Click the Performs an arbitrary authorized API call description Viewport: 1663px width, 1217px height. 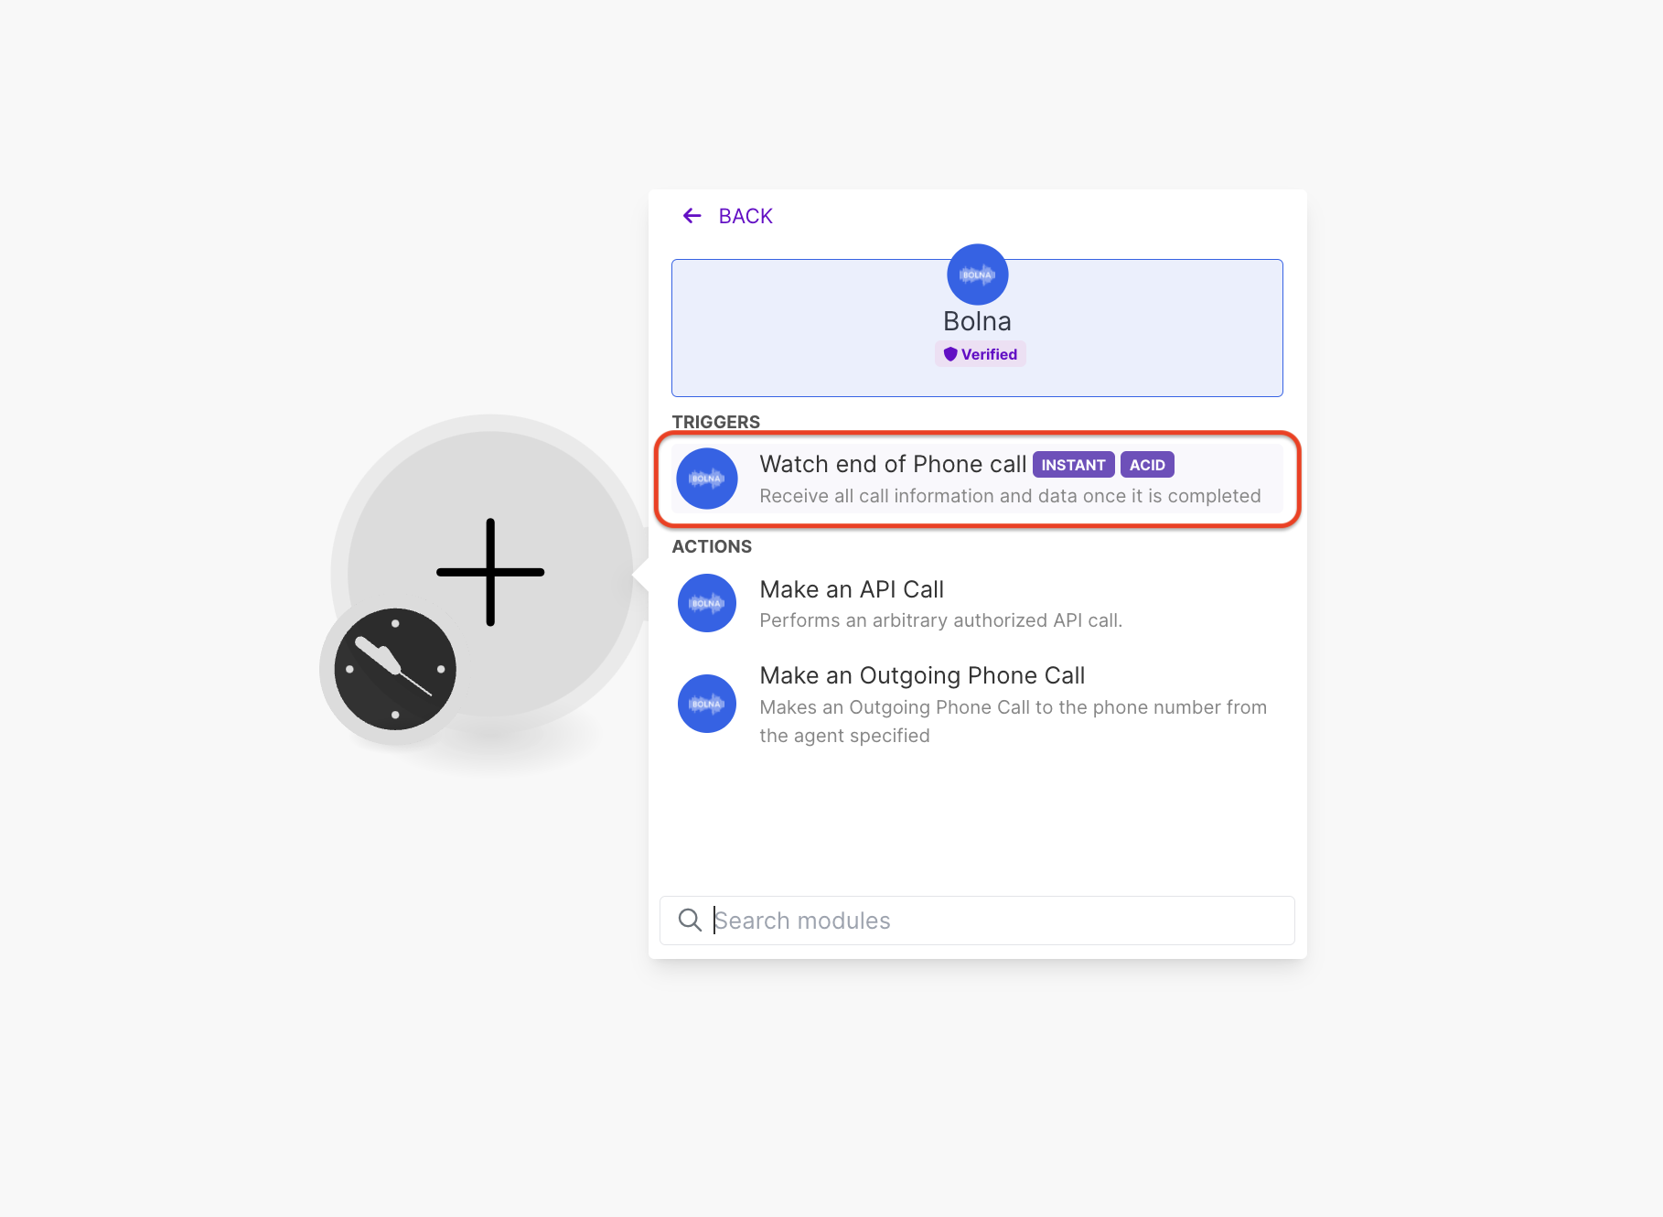941,620
